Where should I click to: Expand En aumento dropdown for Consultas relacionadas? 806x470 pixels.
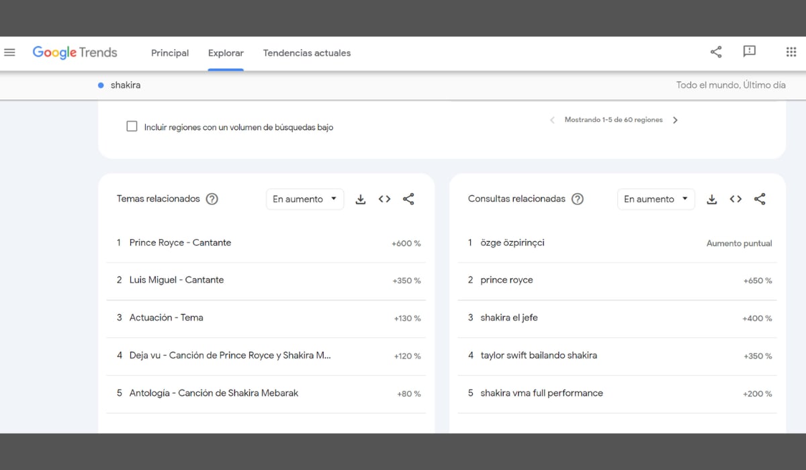coord(656,199)
